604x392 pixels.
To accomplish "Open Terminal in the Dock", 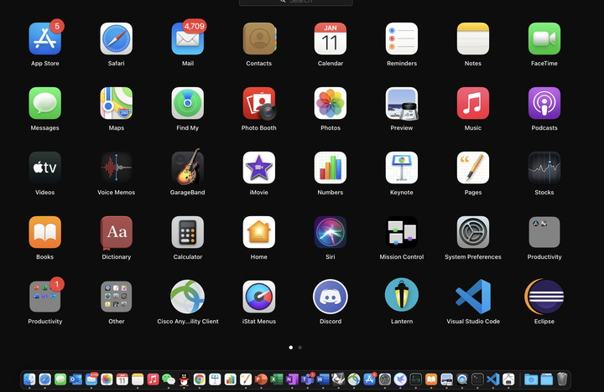I will click(x=477, y=379).
